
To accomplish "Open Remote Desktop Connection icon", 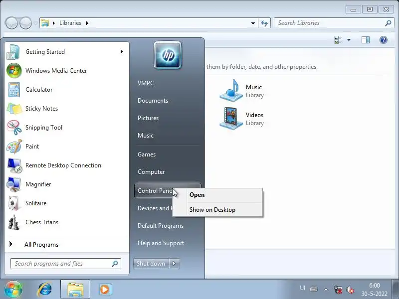I will click(14, 165).
